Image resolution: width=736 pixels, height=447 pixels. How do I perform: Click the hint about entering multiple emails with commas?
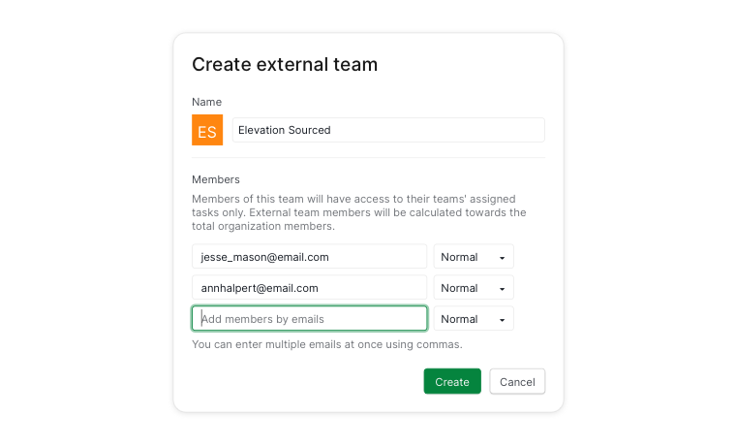coord(326,344)
